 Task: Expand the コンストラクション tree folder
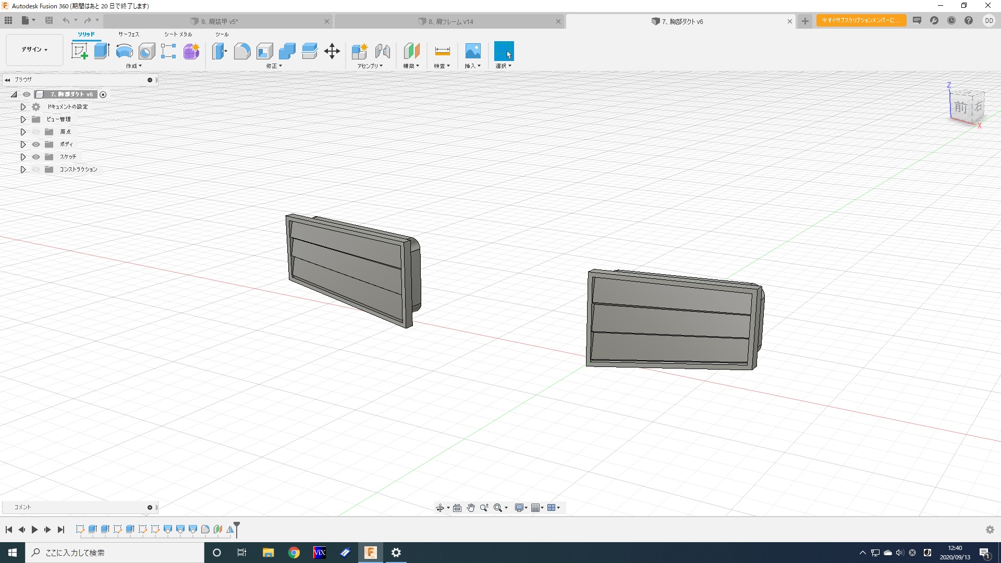pyautogui.click(x=23, y=169)
